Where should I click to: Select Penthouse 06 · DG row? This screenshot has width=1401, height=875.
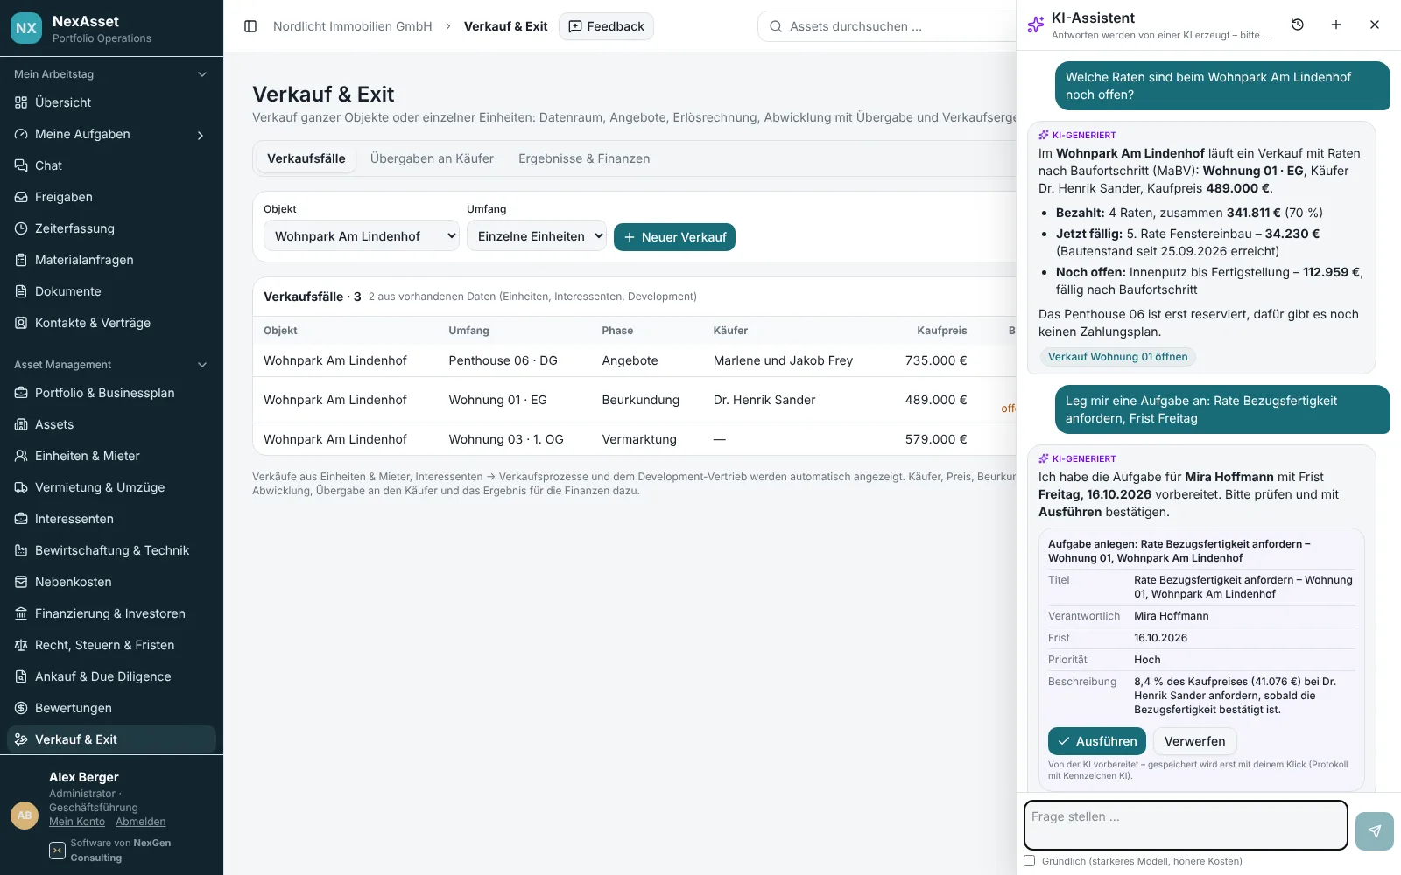pos(634,360)
